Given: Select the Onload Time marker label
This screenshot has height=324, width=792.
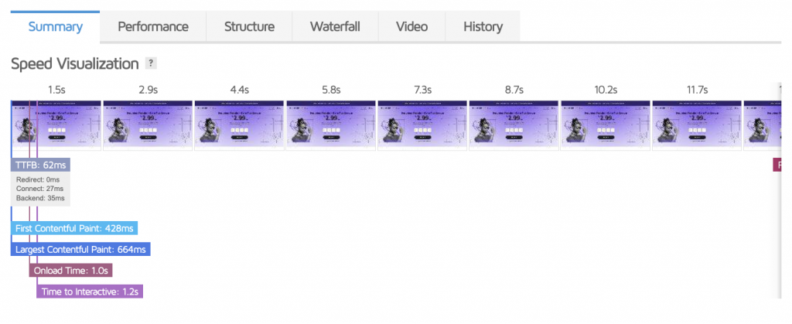Looking at the screenshot, I should pyautogui.click(x=70, y=271).
